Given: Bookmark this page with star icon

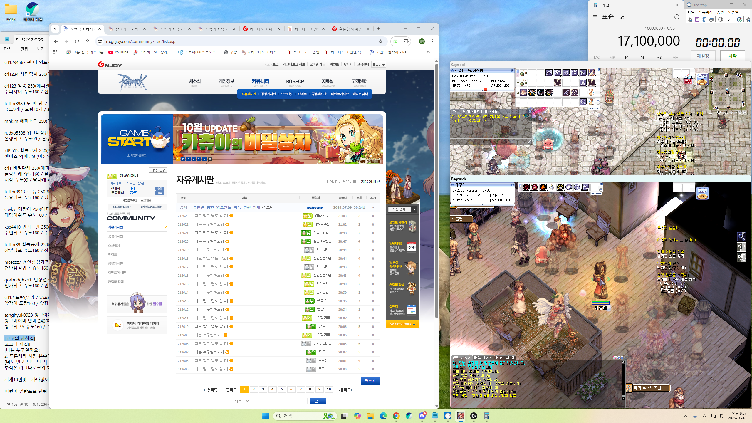Looking at the screenshot, I should pos(381,41).
